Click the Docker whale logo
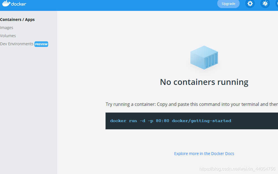278x174 pixels. (x=14, y=4)
